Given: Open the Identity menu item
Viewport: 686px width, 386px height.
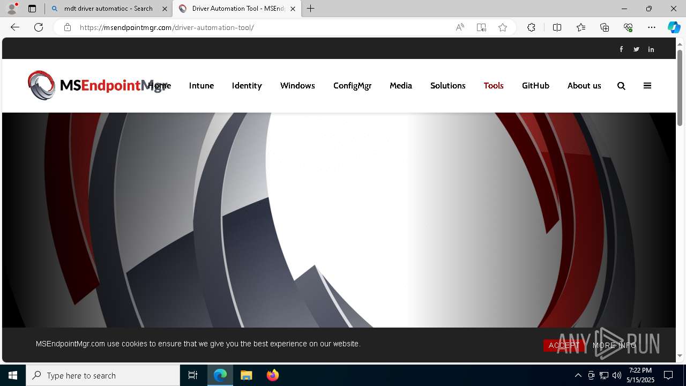Looking at the screenshot, I should (247, 86).
